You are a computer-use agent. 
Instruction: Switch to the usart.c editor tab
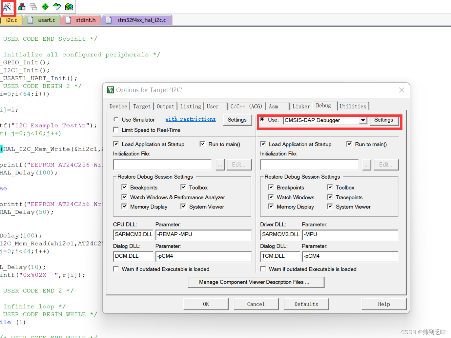[x=41, y=20]
